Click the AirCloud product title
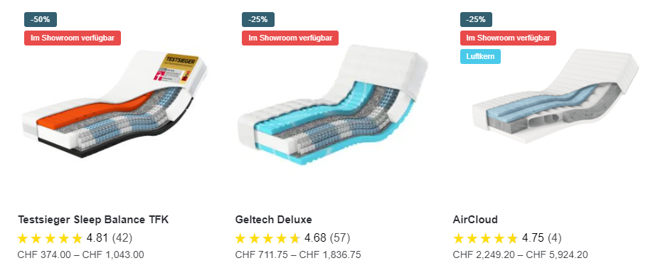The width and height of the screenshot is (658, 268). point(475,220)
